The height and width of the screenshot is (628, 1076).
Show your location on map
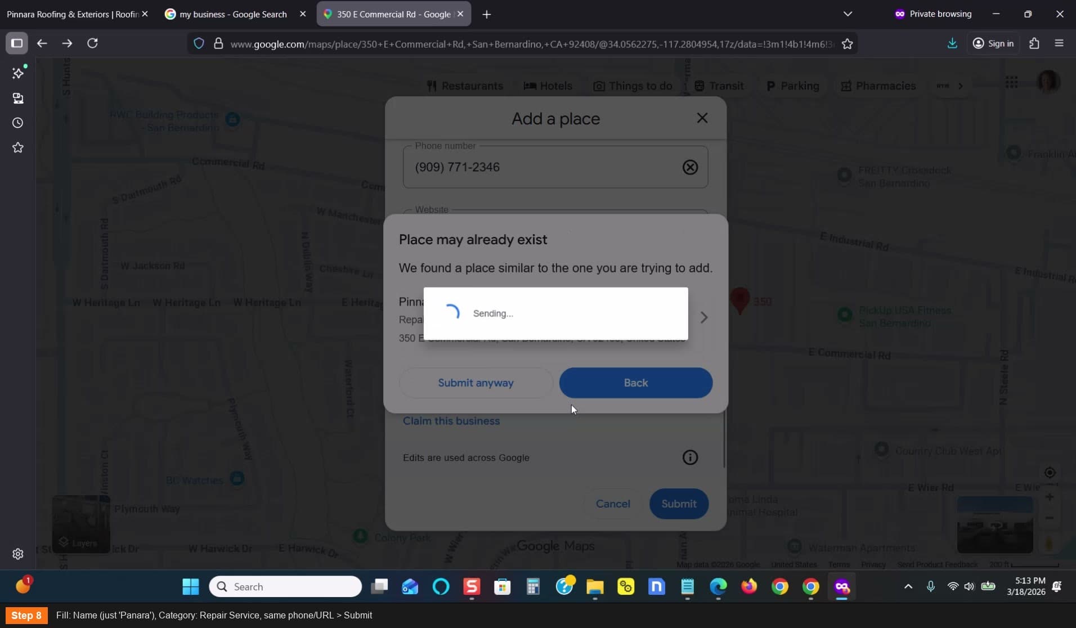point(1050,473)
